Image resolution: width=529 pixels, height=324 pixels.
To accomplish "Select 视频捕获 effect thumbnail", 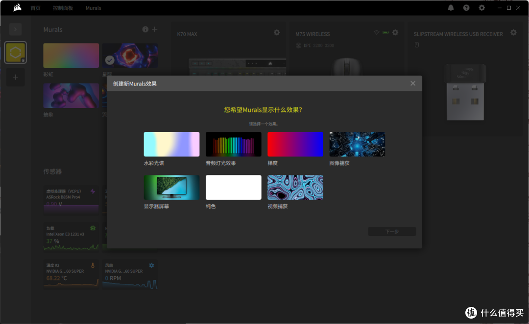I will click(295, 187).
